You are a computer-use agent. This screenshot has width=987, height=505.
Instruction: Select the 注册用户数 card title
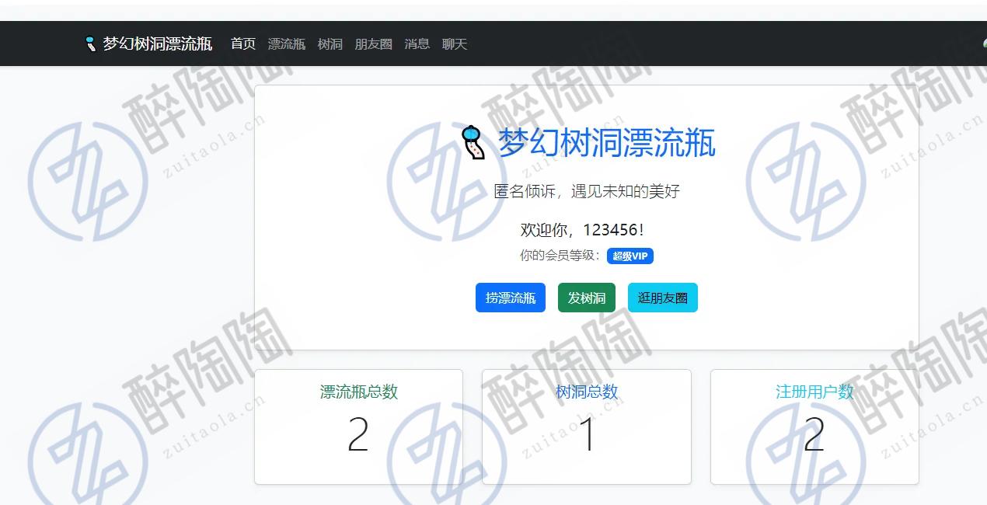tap(814, 392)
